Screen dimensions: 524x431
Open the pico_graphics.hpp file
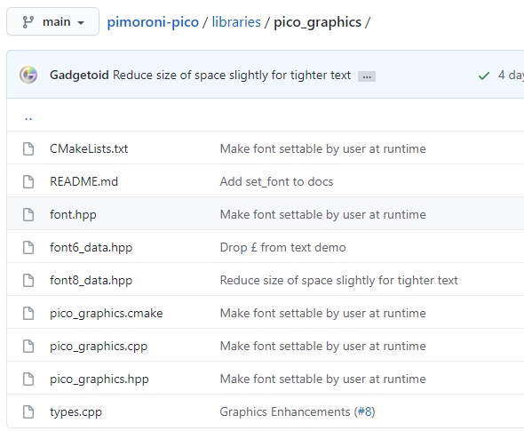(99, 379)
